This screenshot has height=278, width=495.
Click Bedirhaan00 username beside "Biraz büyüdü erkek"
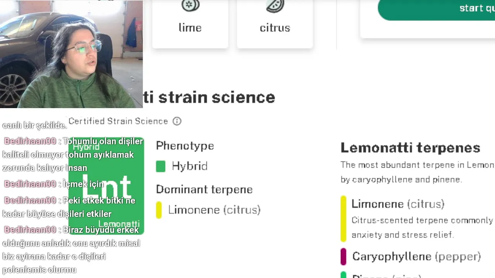[30, 230]
